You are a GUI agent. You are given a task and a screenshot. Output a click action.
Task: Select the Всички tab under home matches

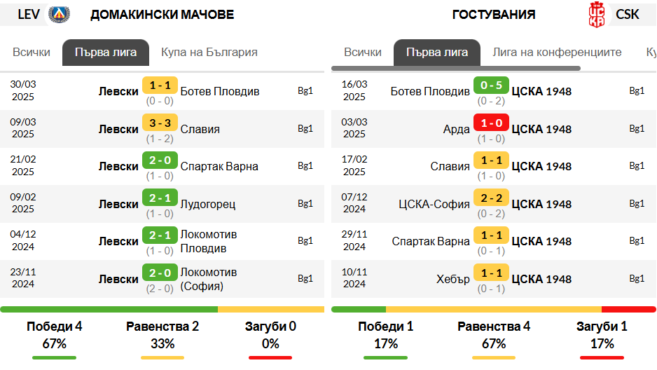[x=32, y=53]
